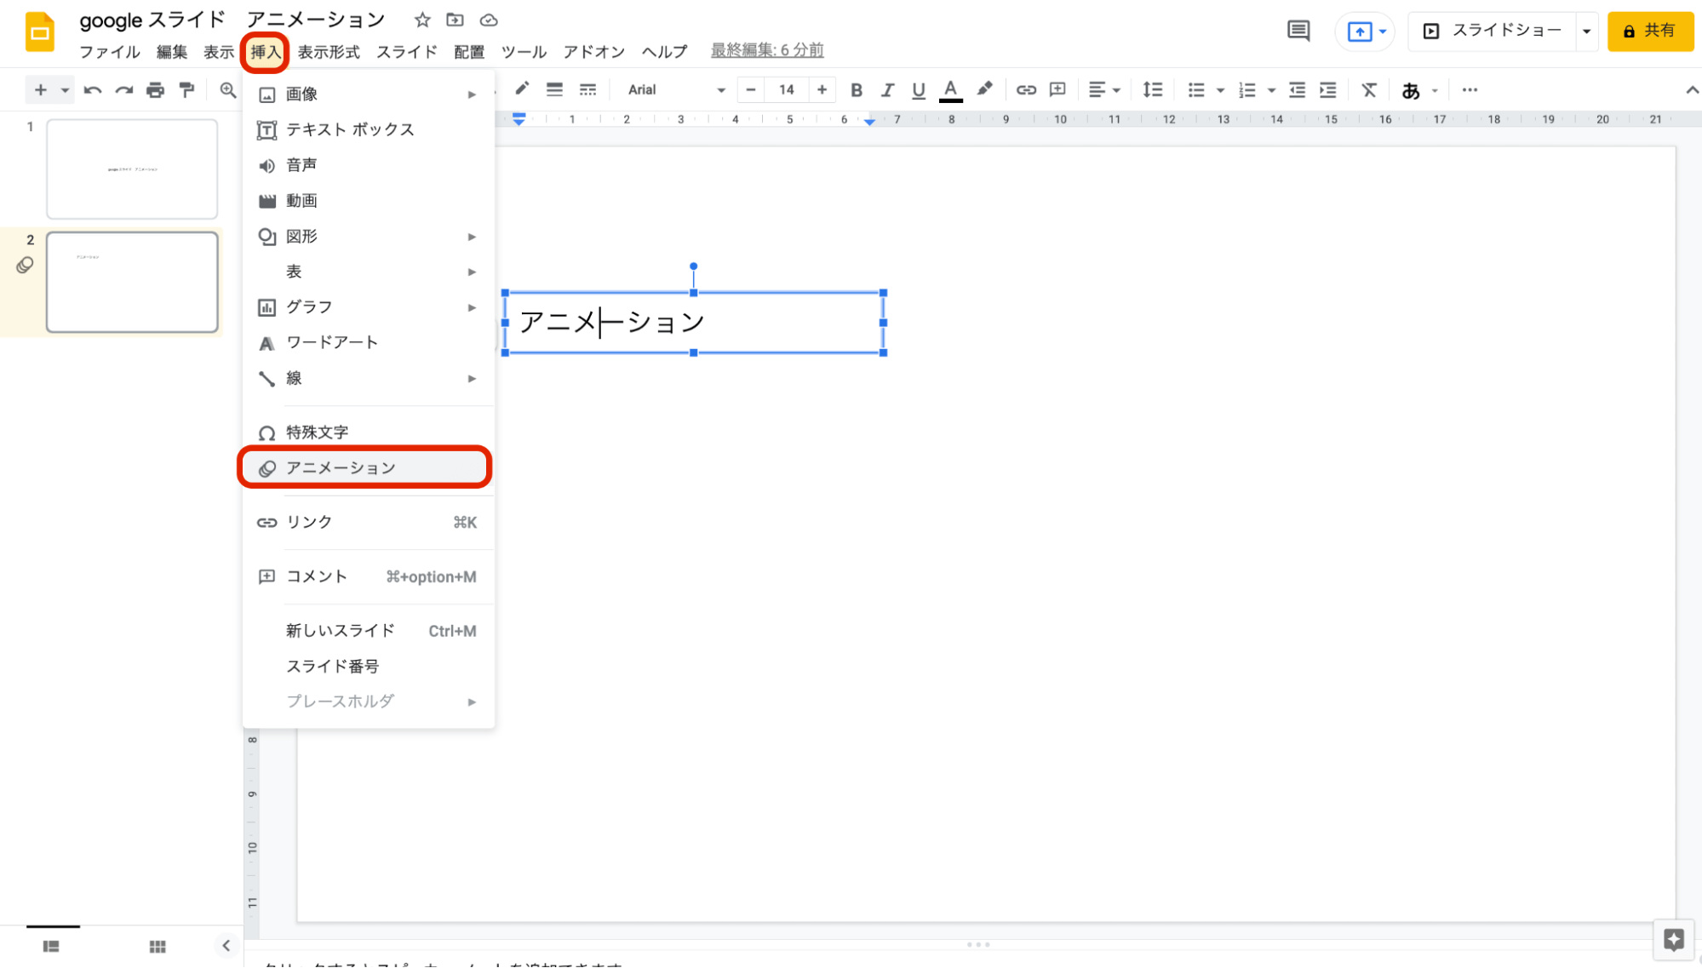
Task: Undo the last action
Action: pyautogui.click(x=93, y=89)
